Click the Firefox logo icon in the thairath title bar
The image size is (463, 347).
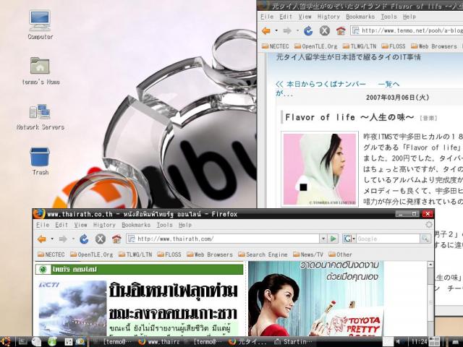38,214
